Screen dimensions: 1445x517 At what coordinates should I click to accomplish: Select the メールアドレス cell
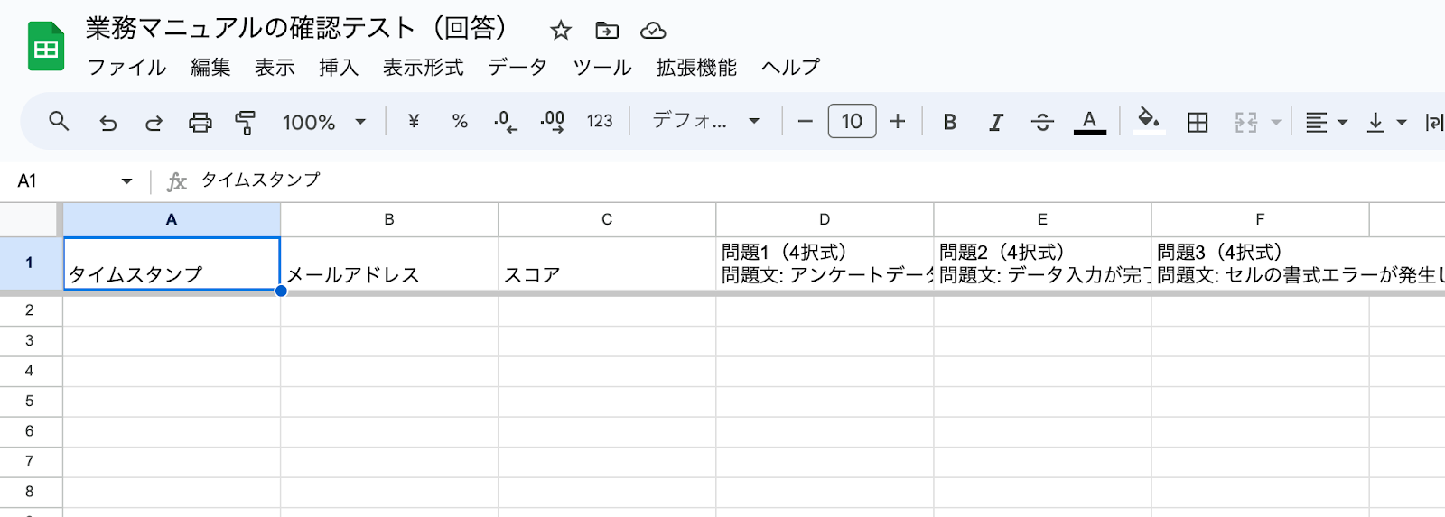click(x=389, y=263)
